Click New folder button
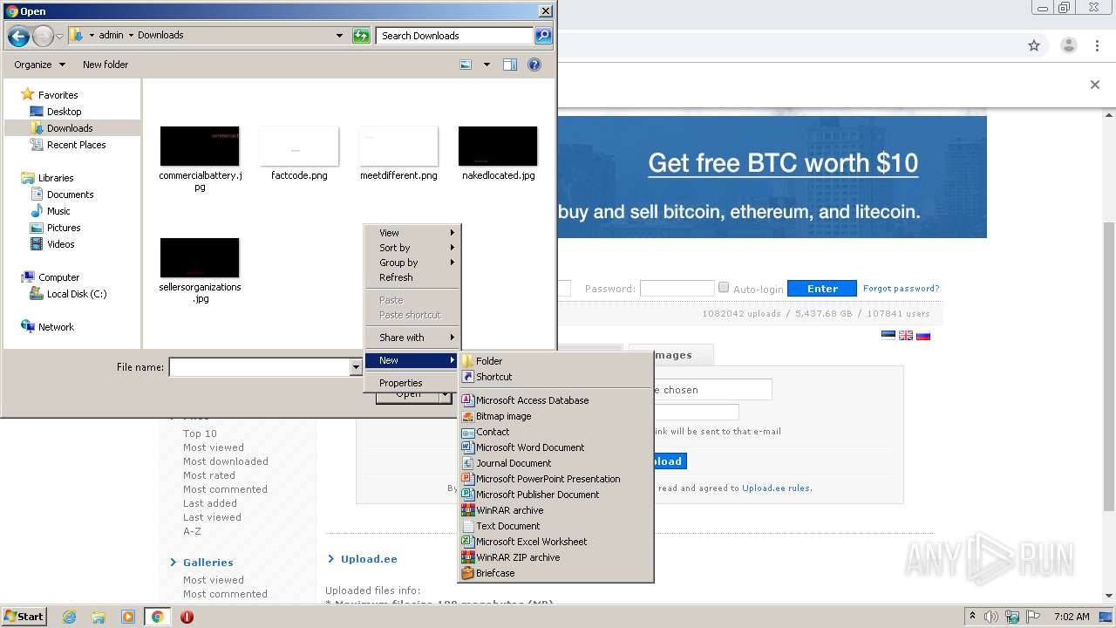Screen dimensions: 1116x628 click(x=105, y=65)
